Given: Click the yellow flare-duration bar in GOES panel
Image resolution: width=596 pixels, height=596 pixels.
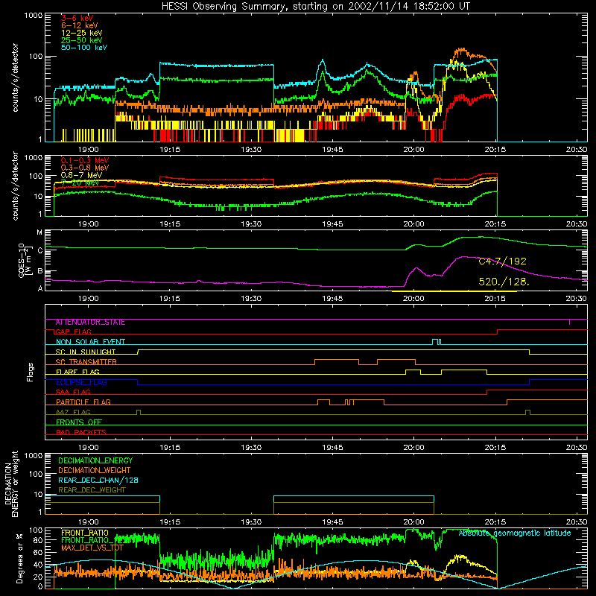Looking at the screenshot, I should pos(454,291).
